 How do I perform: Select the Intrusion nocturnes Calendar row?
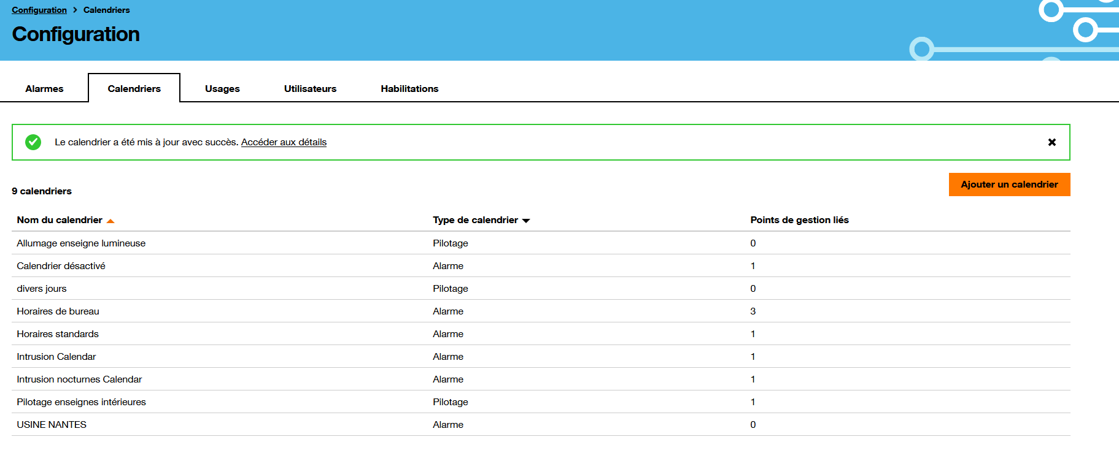[x=79, y=379]
